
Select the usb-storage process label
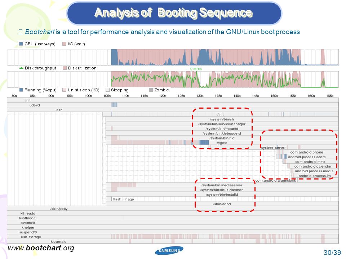click(31, 237)
